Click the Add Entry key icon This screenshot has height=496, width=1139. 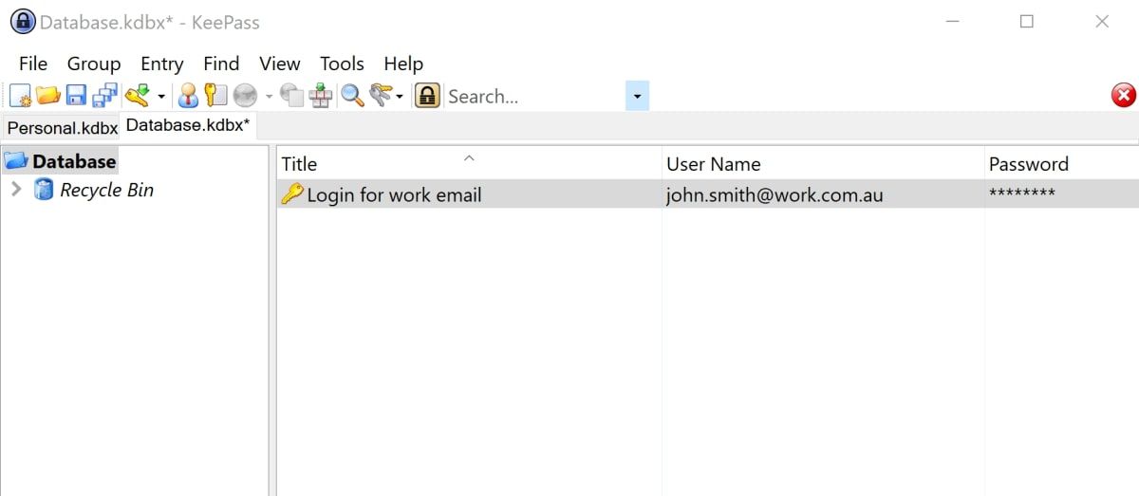138,95
